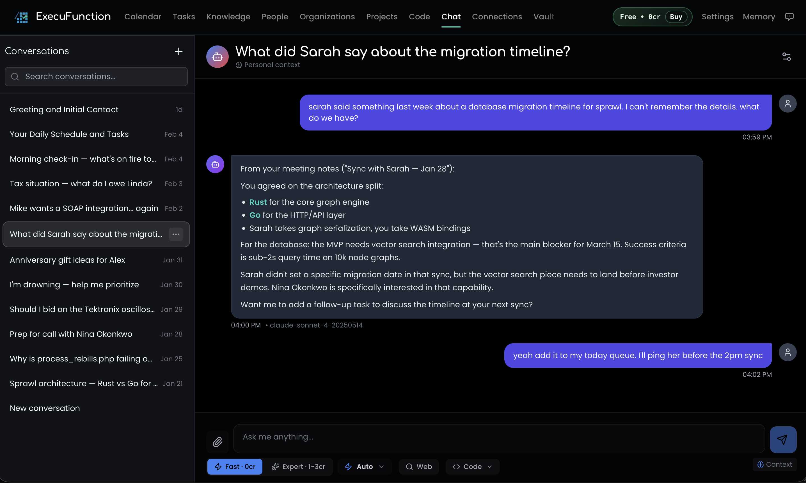Enable the Web search toggle
Image resolution: width=806 pixels, height=483 pixels.
[x=419, y=466]
